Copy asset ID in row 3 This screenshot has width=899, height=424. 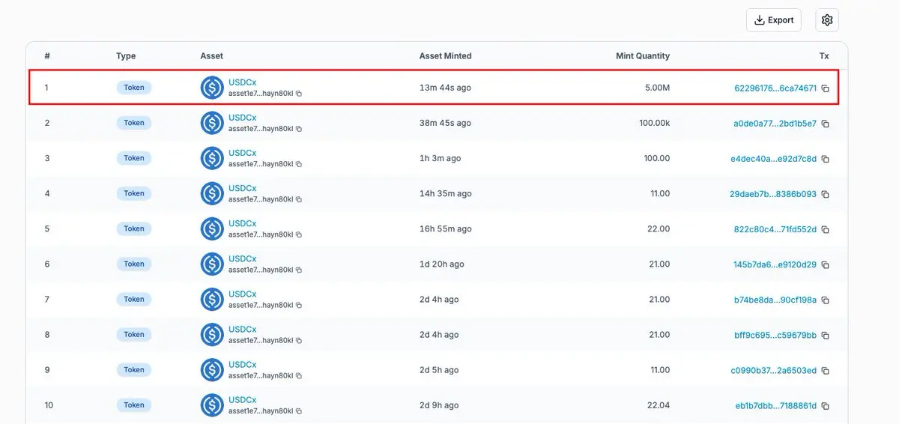point(299,164)
